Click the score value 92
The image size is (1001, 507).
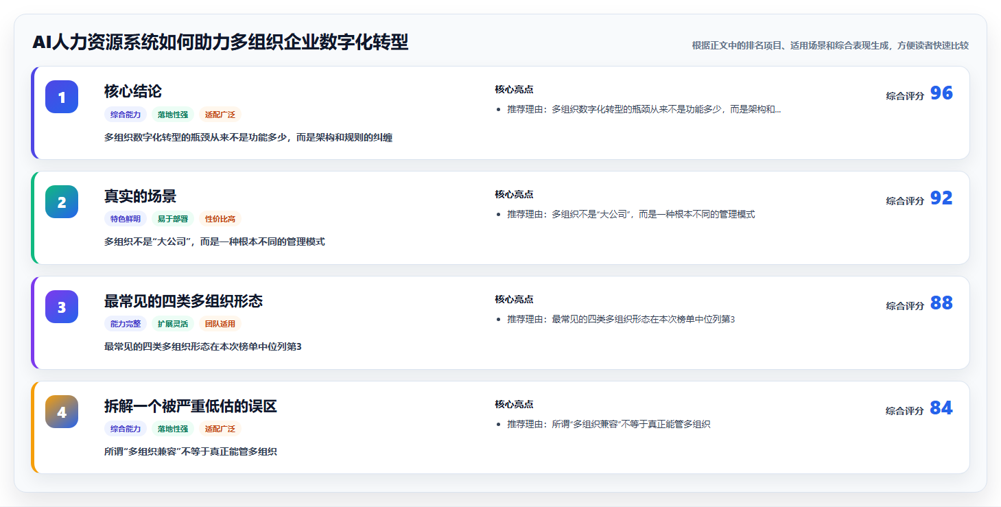coord(941,198)
